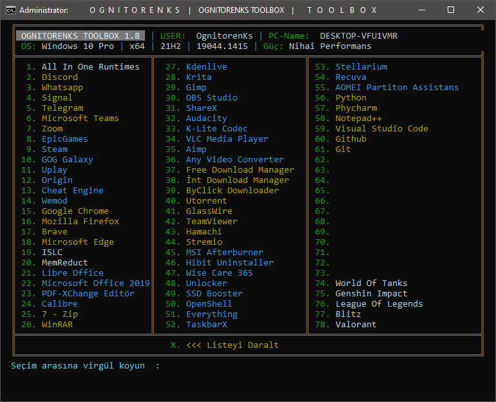This screenshot has width=496, height=402.
Task: Click the 'OGNITORENKS TOOLBOX 1.8' header label
Action: pyautogui.click(x=81, y=35)
